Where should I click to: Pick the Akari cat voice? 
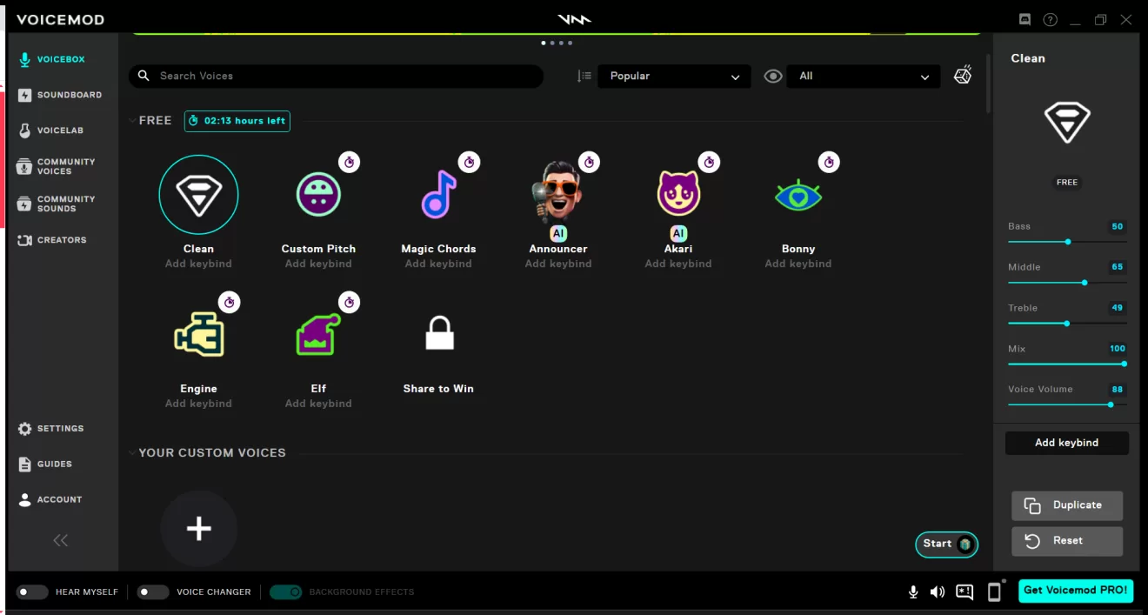pyautogui.click(x=678, y=193)
